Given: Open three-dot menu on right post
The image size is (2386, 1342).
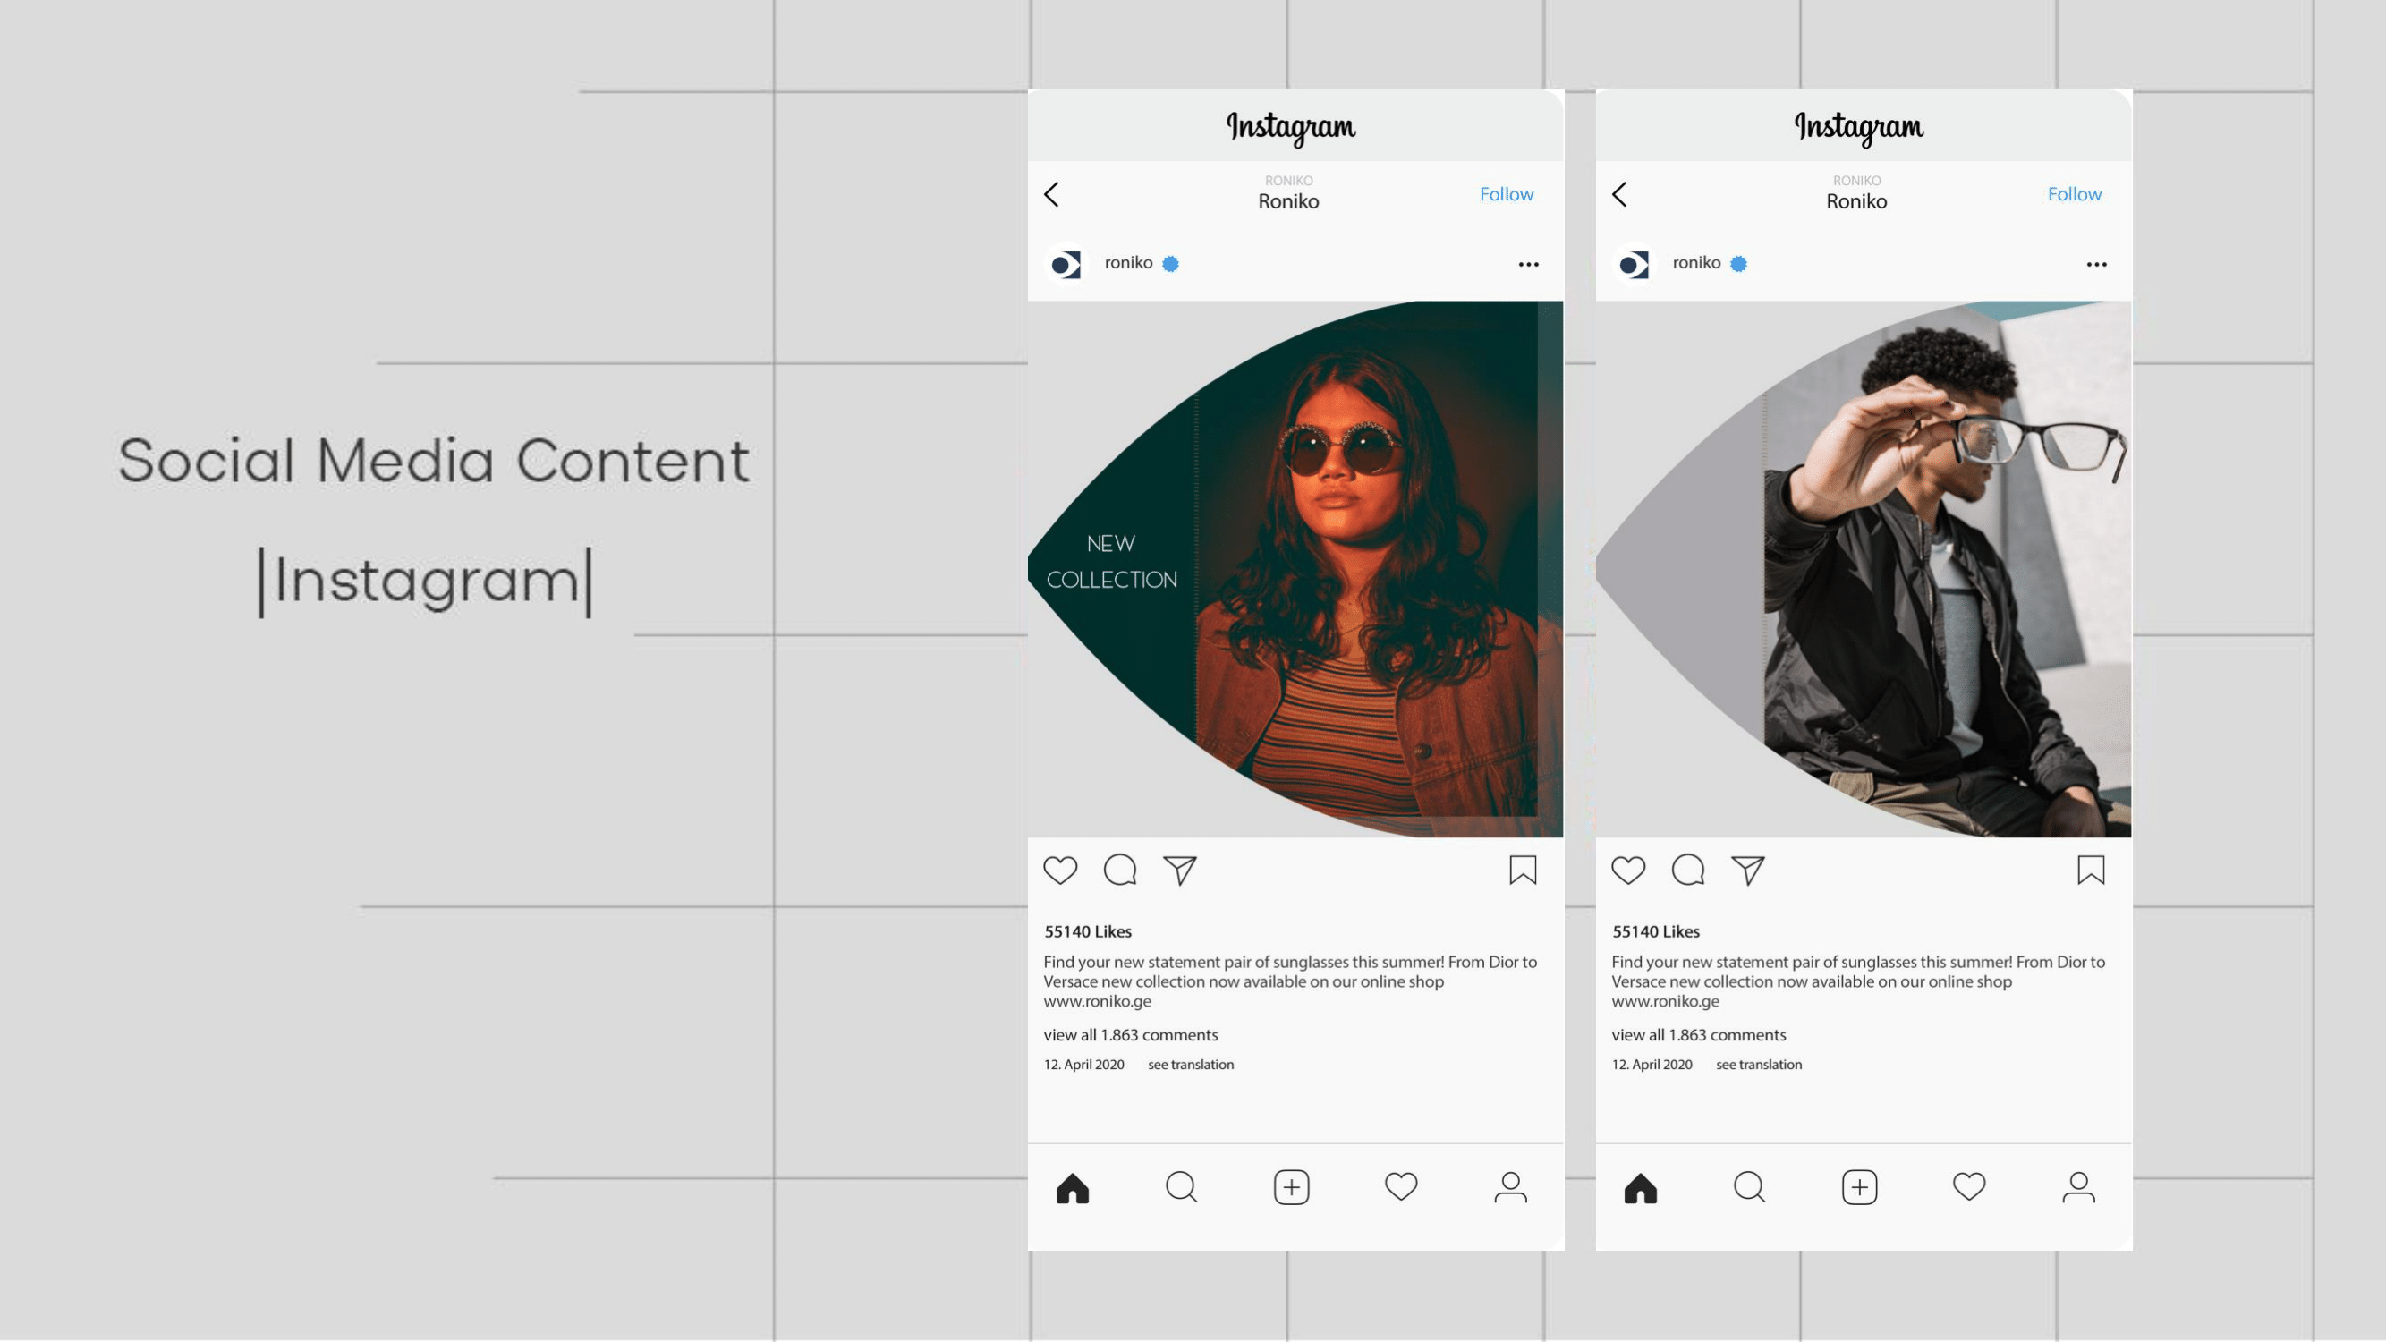Looking at the screenshot, I should 2096,265.
